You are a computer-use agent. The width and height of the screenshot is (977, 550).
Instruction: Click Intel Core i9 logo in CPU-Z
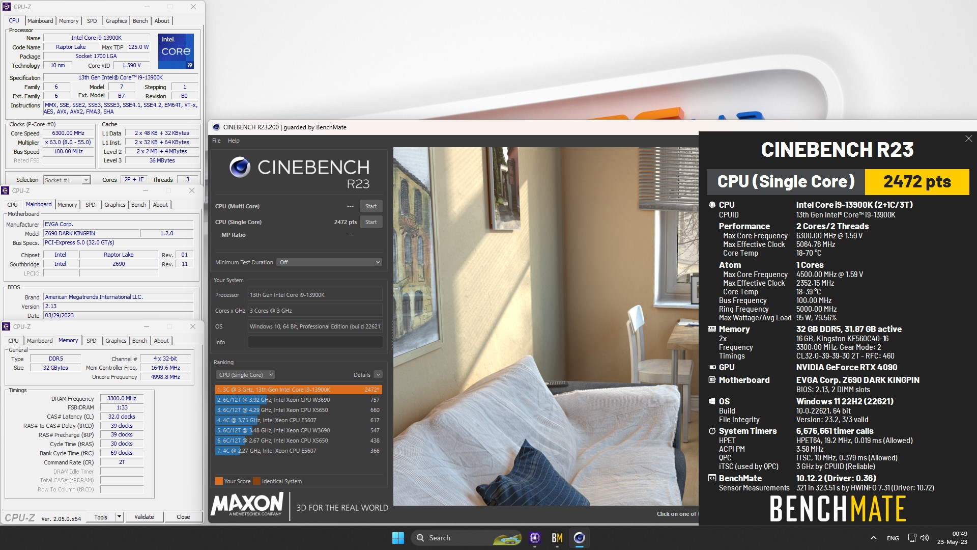[176, 51]
